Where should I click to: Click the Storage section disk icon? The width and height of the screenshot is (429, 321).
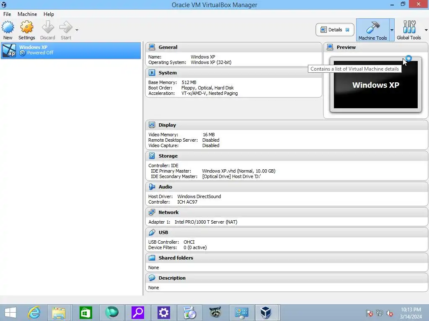coord(152,156)
